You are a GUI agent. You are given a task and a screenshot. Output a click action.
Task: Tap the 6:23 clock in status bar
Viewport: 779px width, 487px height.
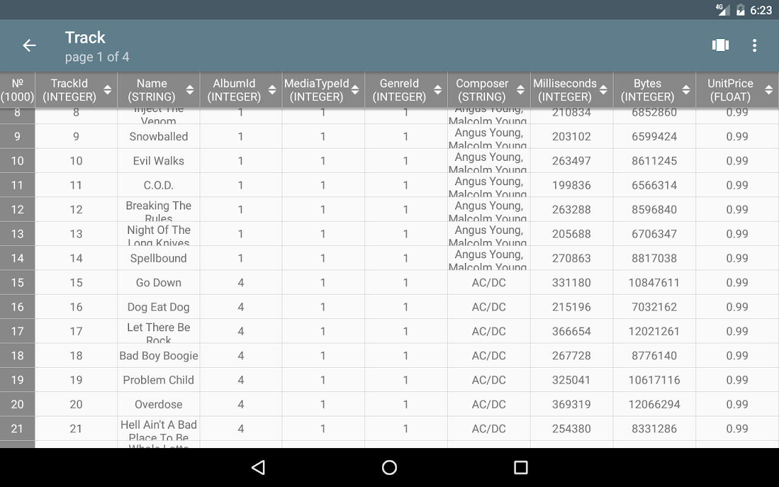tap(761, 10)
